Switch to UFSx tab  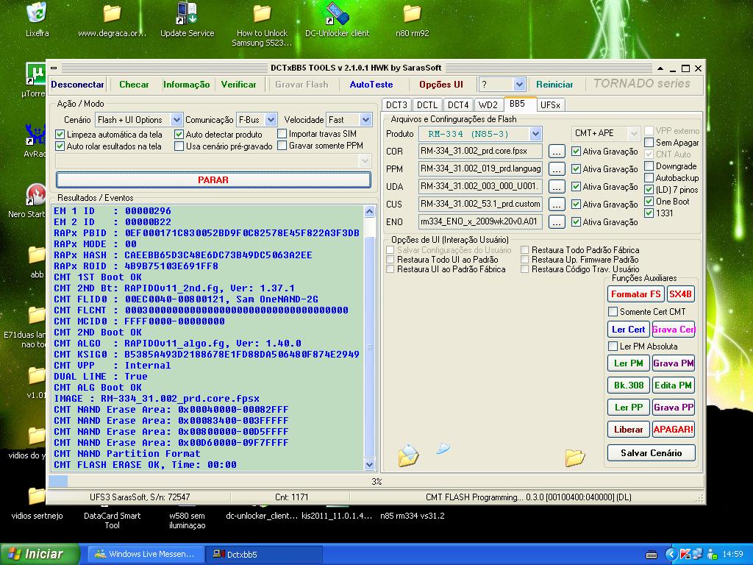tap(550, 104)
